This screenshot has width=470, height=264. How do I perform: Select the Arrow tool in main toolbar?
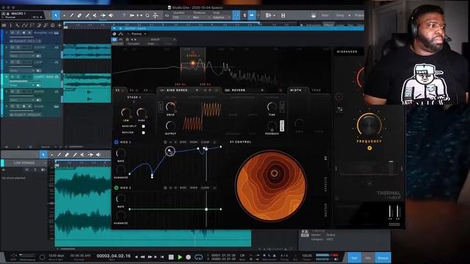(x=56, y=15)
